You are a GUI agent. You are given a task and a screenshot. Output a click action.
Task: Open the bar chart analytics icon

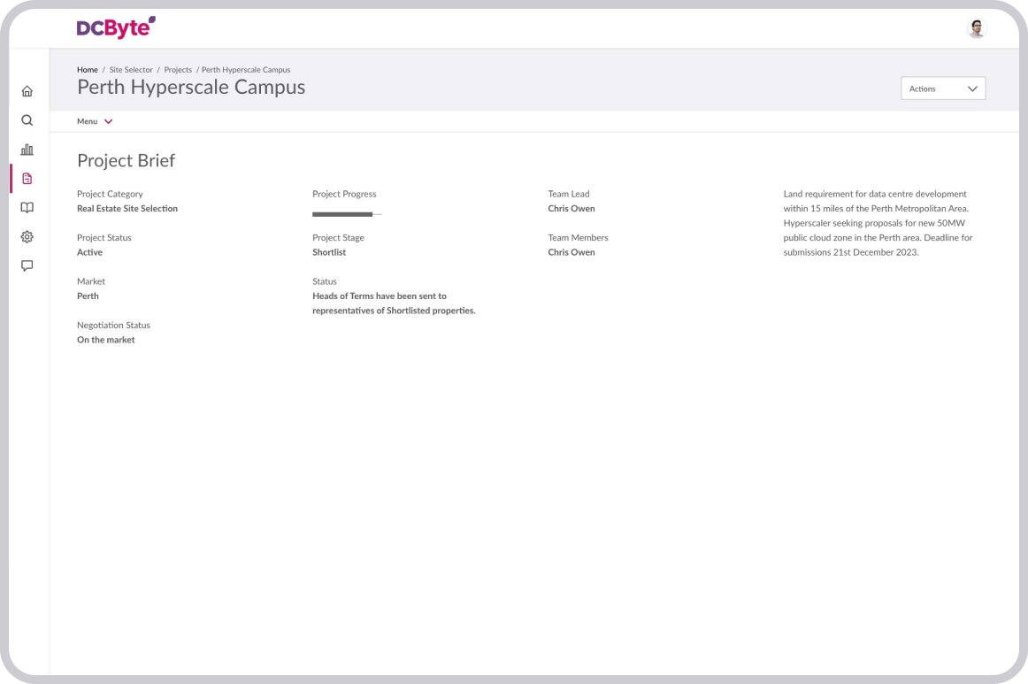tap(27, 150)
